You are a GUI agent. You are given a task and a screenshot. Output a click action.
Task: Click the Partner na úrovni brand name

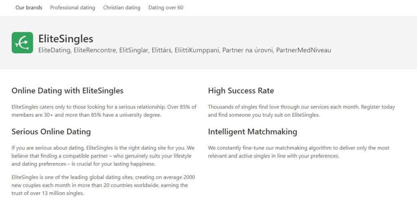[x=248, y=50]
